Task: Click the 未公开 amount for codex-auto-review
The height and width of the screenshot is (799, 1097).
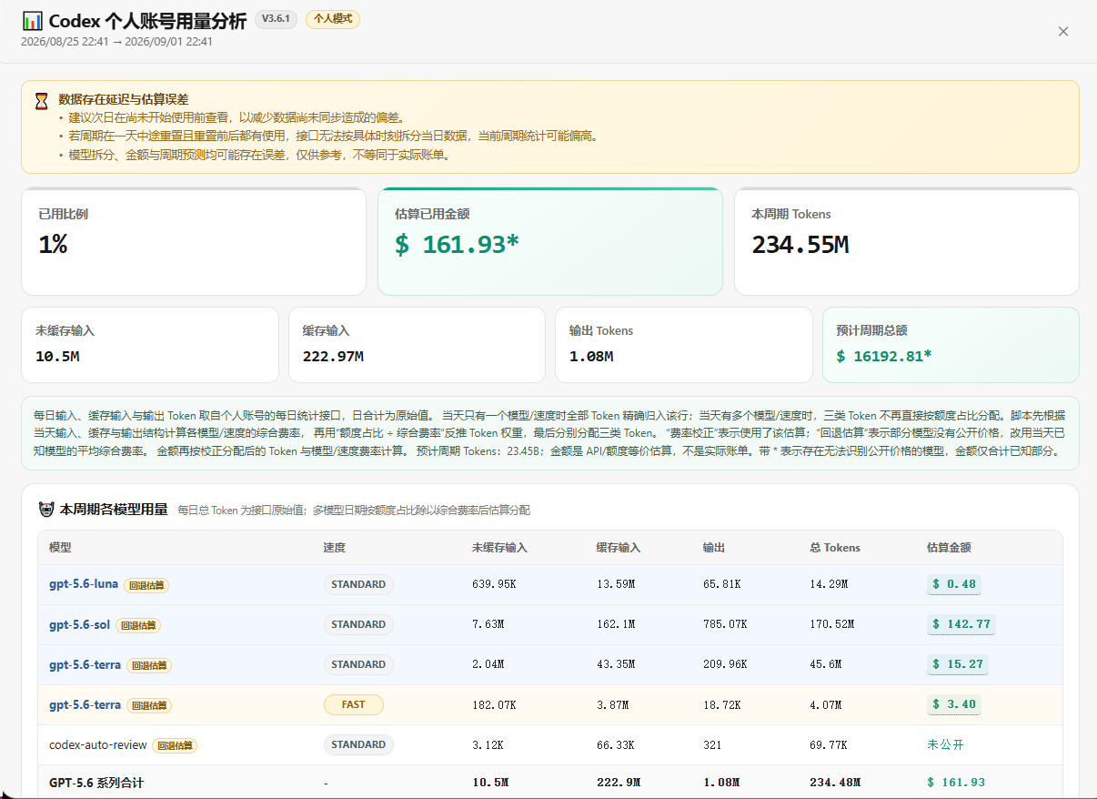Action: point(945,744)
